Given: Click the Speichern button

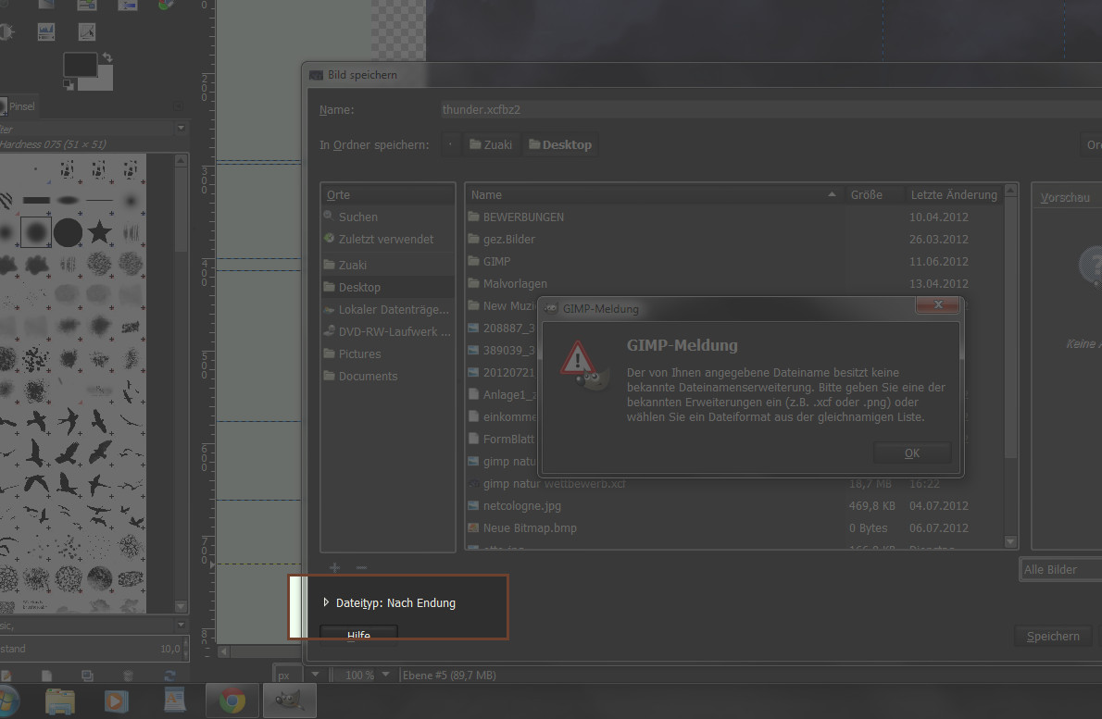Looking at the screenshot, I should tap(1053, 636).
